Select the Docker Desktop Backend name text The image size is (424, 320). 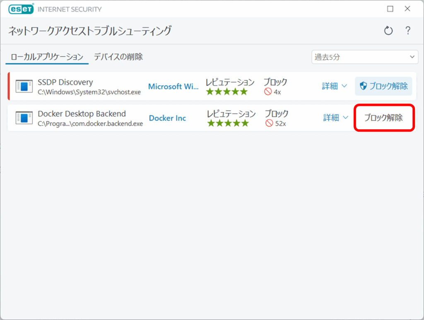coord(82,113)
